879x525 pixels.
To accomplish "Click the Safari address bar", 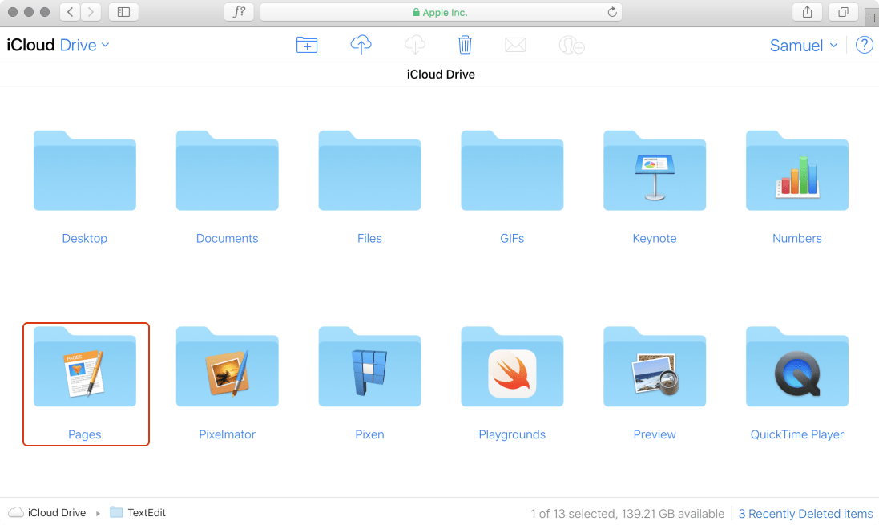I will pos(441,12).
